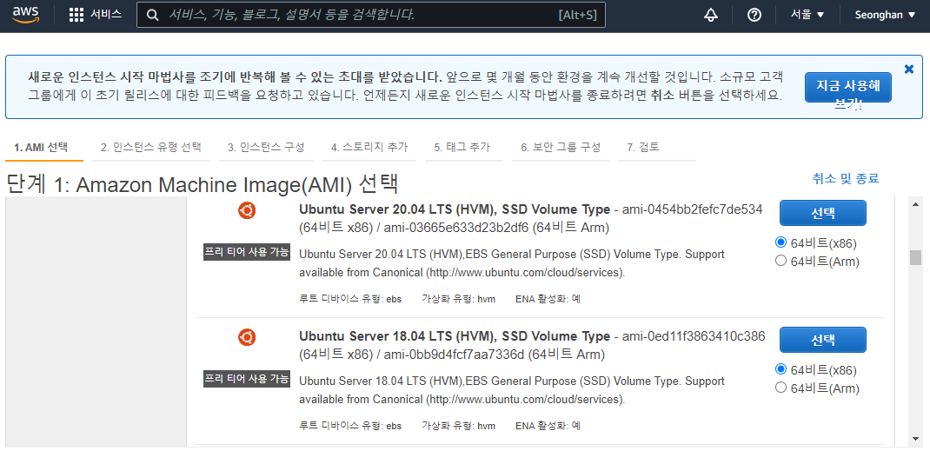Select 64비트(x86) for Ubuntu 18.04
Image resolution: width=930 pixels, height=451 pixels.
781,369
